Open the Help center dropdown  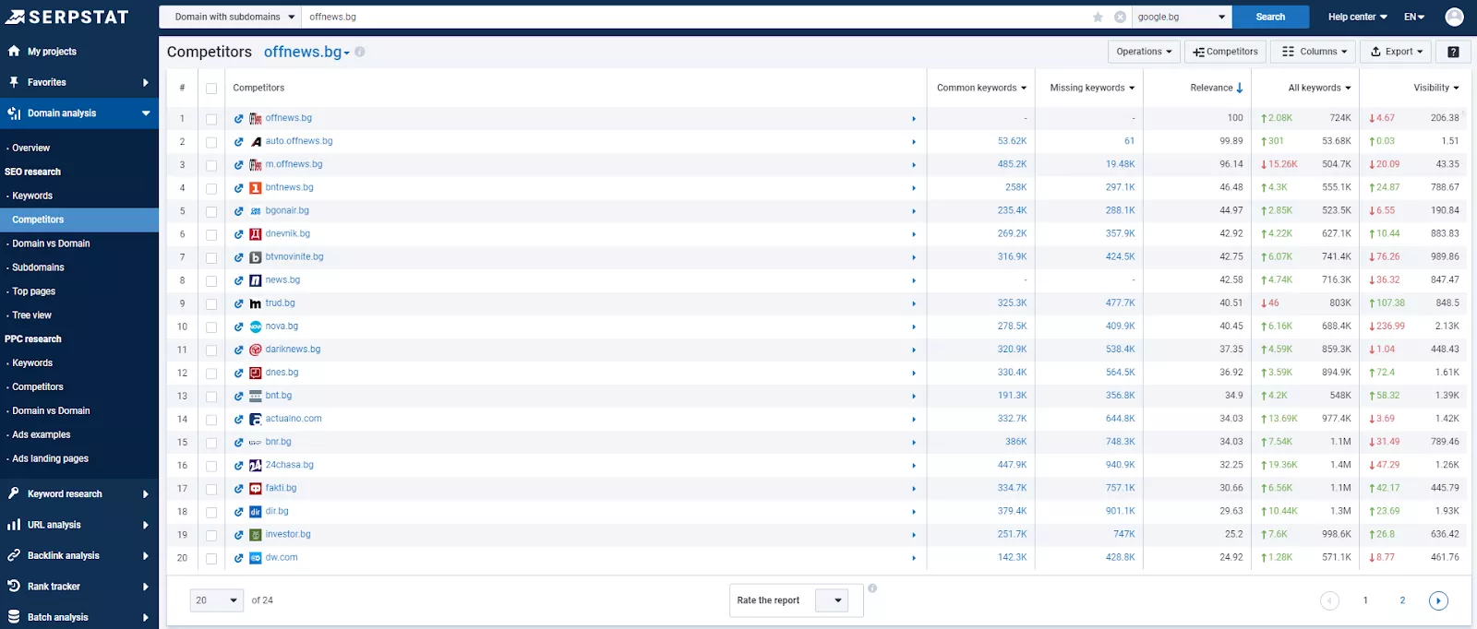point(1357,17)
